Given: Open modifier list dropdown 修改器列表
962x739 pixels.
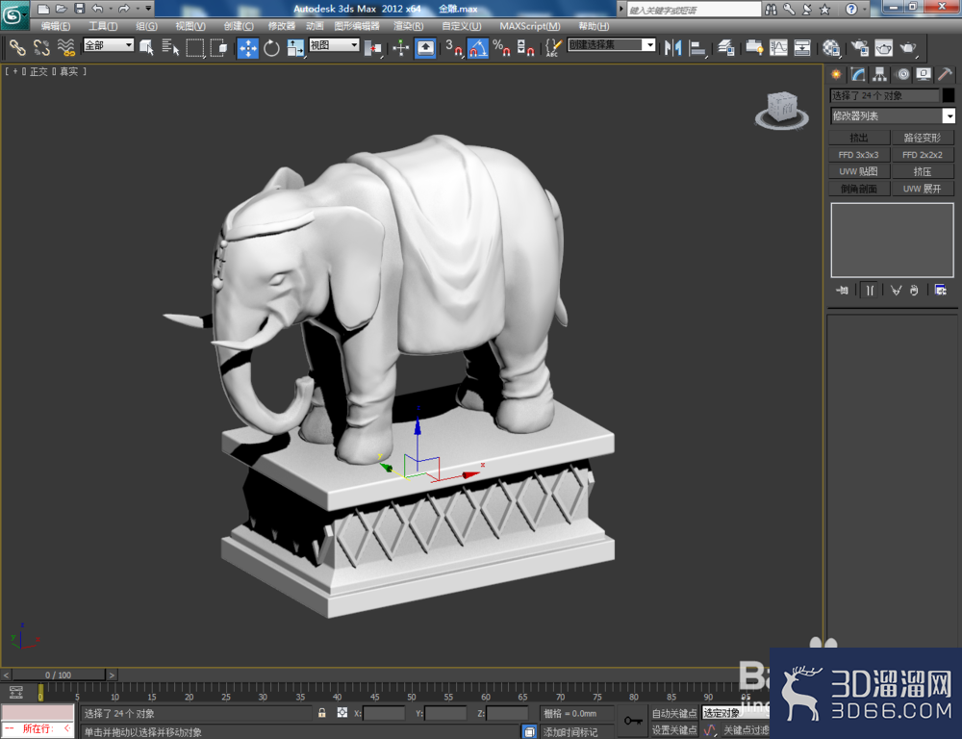Looking at the screenshot, I should click(x=893, y=116).
